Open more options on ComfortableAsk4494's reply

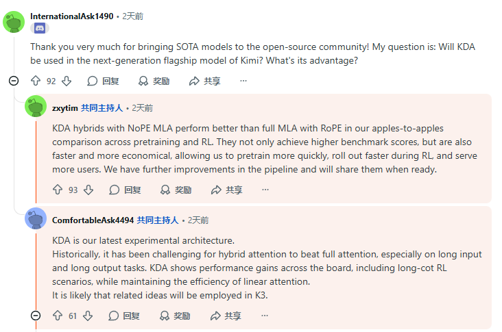[x=265, y=316]
